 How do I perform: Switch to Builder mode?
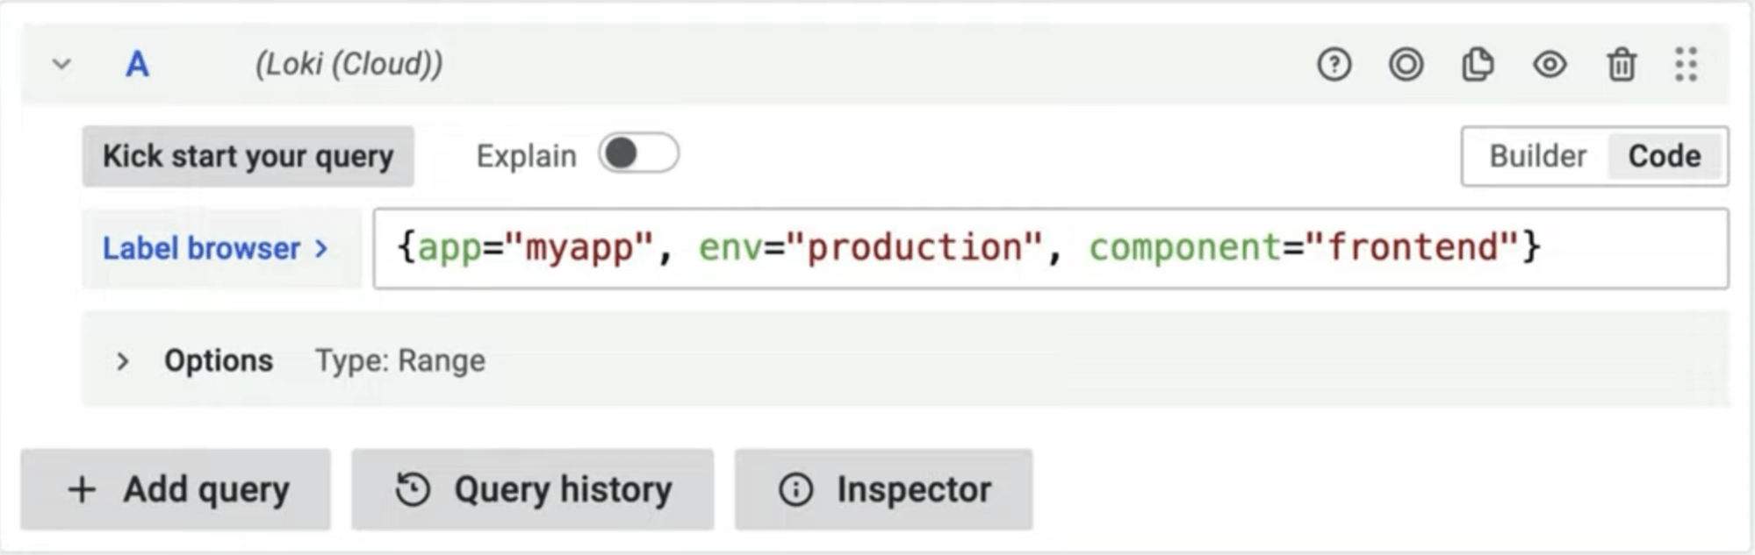(1536, 156)
